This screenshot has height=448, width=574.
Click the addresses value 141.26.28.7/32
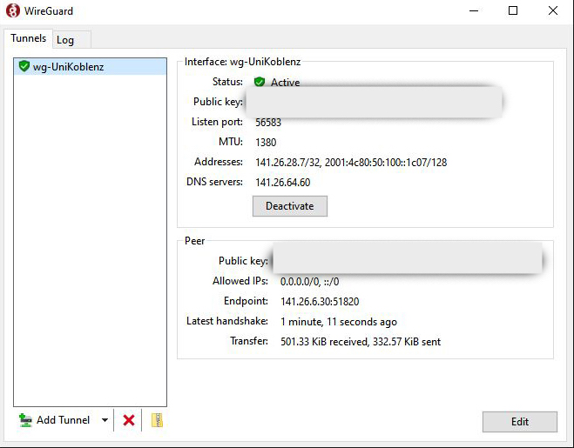point(287,163)
